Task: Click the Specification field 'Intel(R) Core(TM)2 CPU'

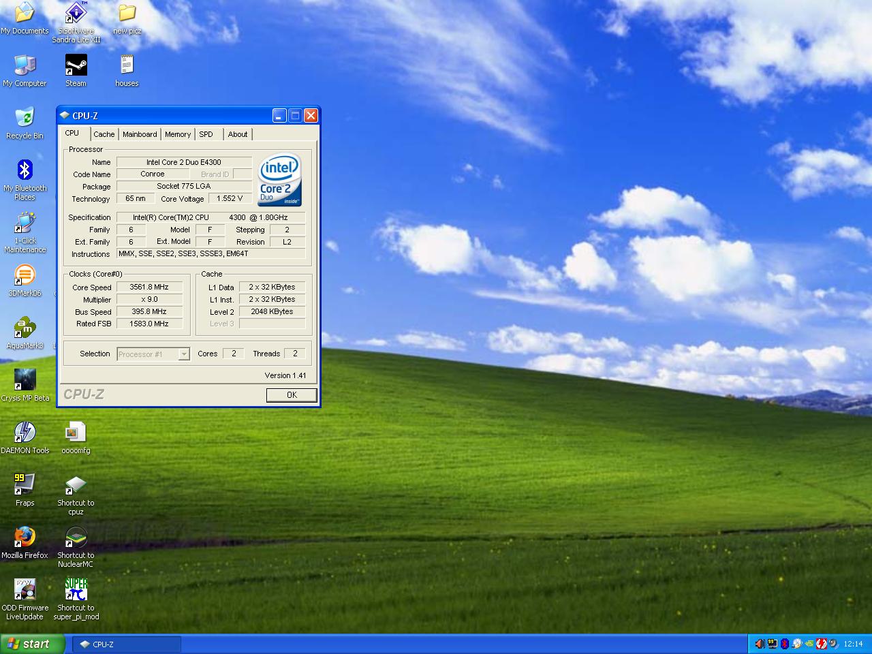Action: click(x=211, y=217)
